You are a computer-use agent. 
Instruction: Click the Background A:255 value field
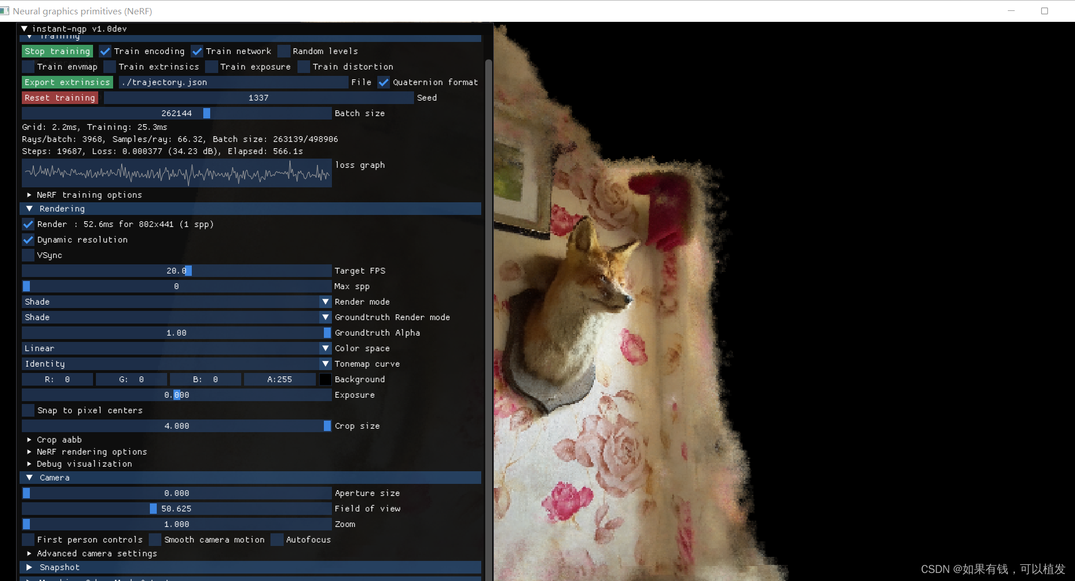pos(280,379)
